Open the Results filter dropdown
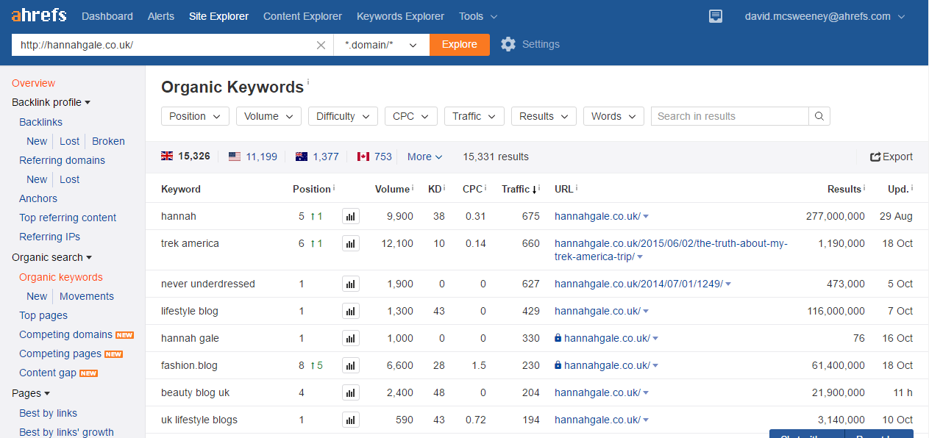The image size is (929, 438). 544,116
